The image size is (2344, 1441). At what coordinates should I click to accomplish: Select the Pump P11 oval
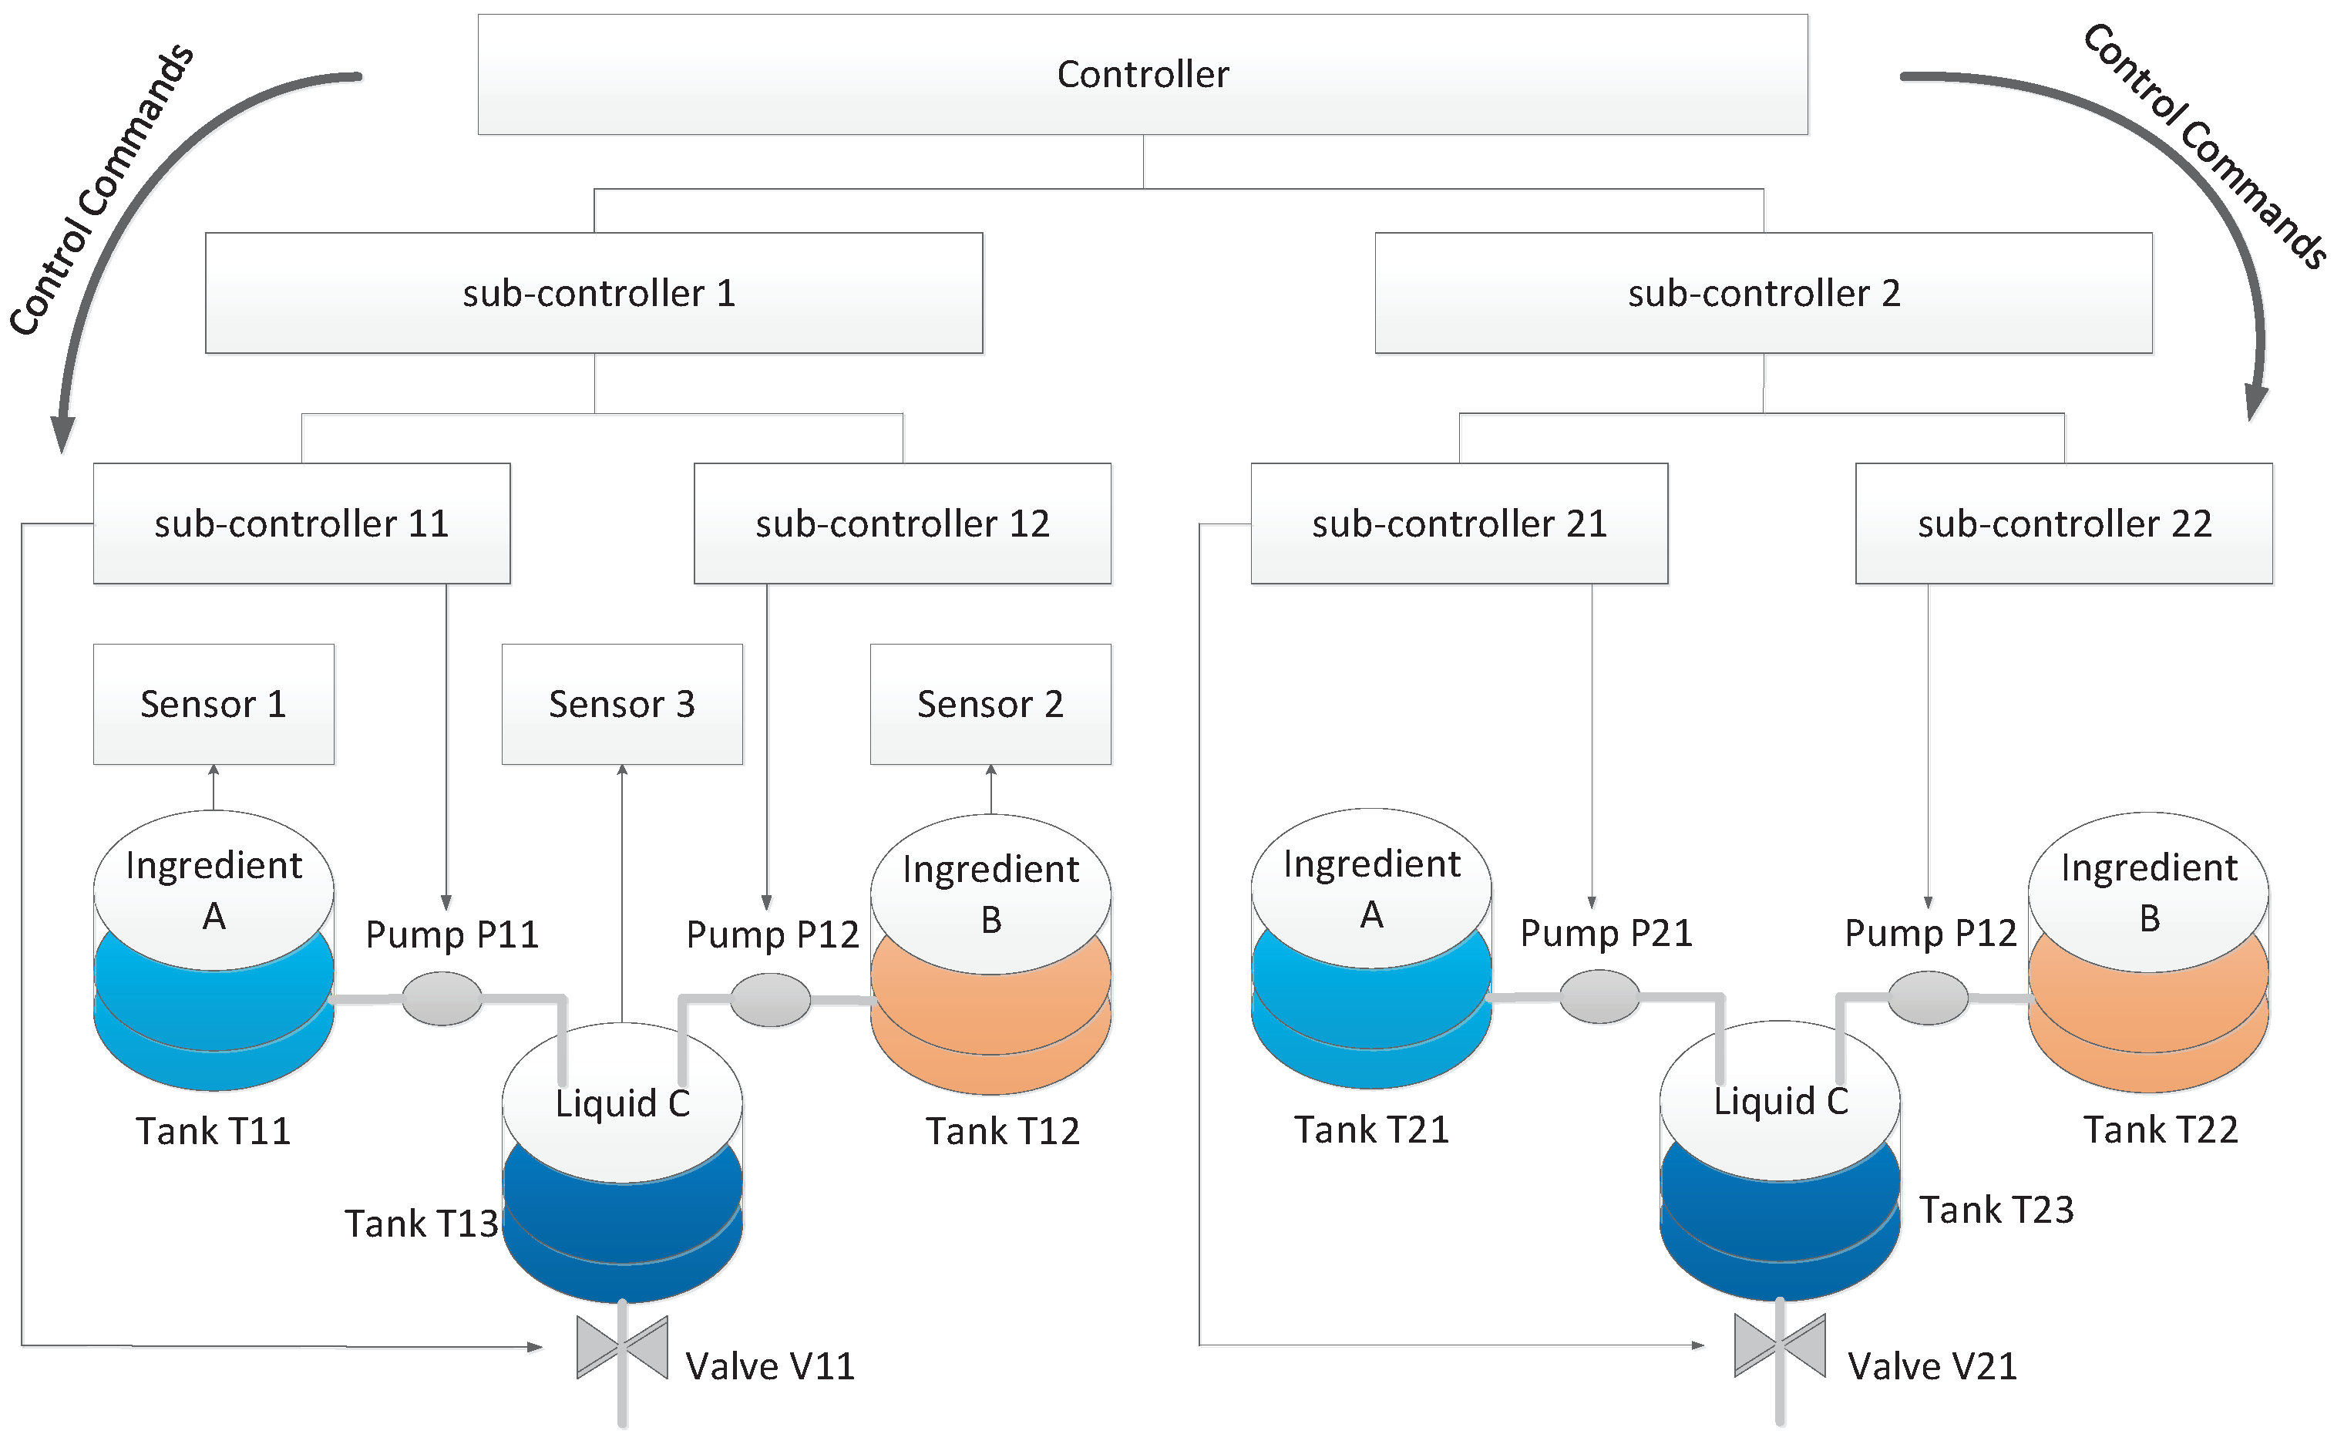point(442,998)
